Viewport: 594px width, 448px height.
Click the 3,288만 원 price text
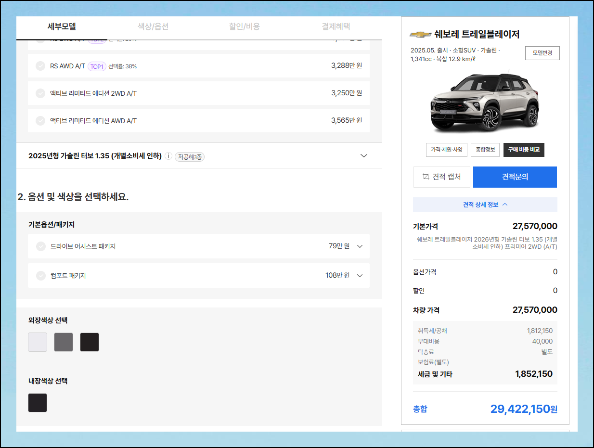pyautogui.click(x=347, y=66)
